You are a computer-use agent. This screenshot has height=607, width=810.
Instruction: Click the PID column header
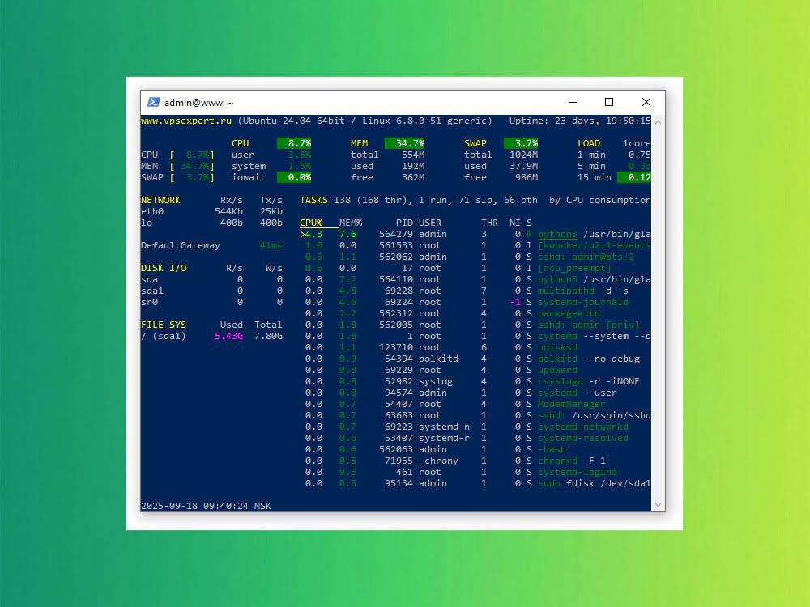pos(404,223)
